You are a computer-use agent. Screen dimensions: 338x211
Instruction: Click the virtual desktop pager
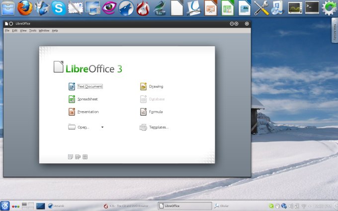[28, 206]
